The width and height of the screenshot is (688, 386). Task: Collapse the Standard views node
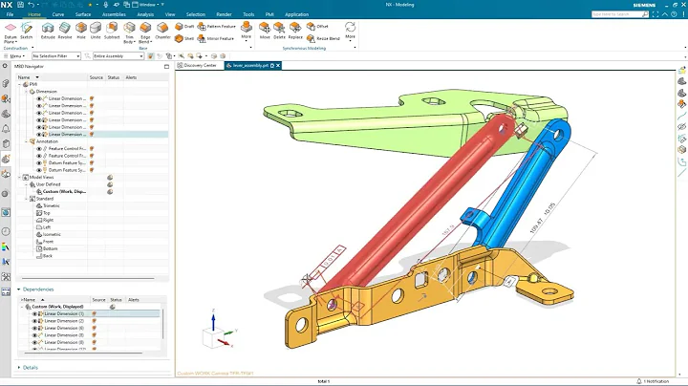[x=27, y=199]
